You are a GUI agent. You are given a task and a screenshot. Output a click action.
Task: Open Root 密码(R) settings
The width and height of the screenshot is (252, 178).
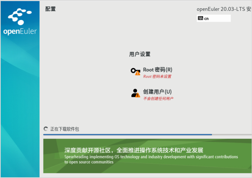157,70
